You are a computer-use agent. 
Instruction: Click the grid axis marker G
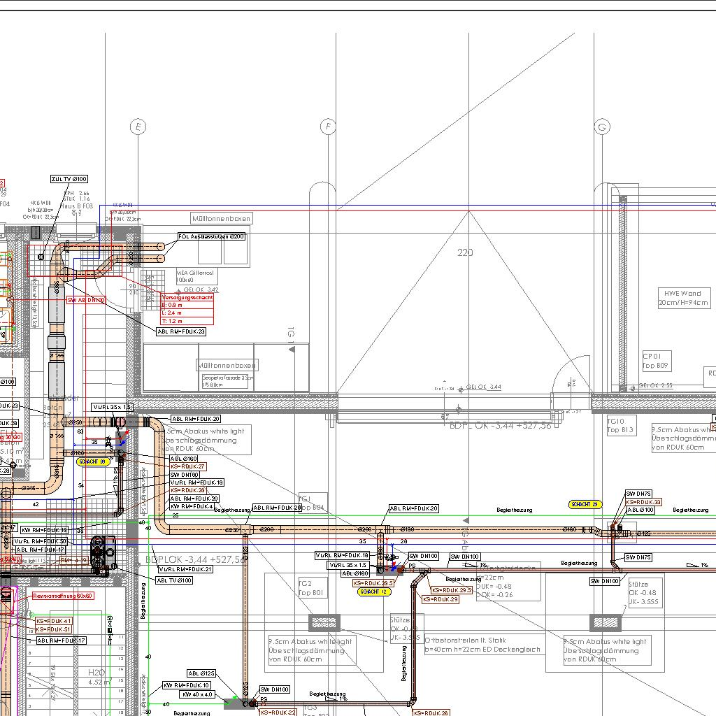[x=601, y=127]
